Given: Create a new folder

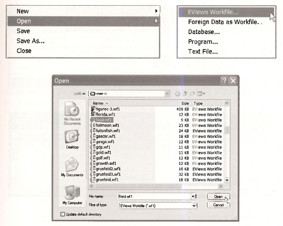Looking at the screenshot, I should [192, 94].
